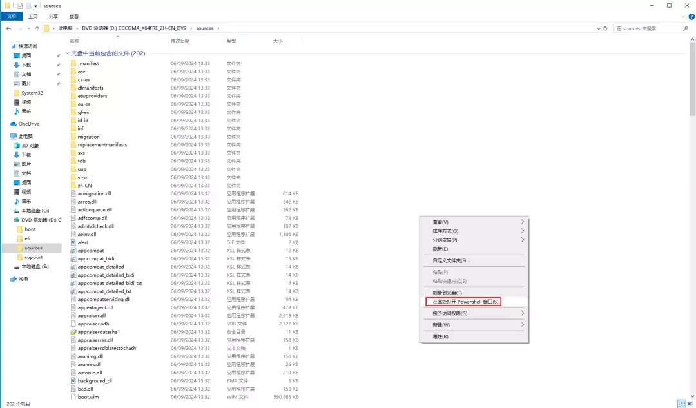Expand the ribbon with the chevron
The height and width of the screenshot is (408, 696).
coord(682,16)
